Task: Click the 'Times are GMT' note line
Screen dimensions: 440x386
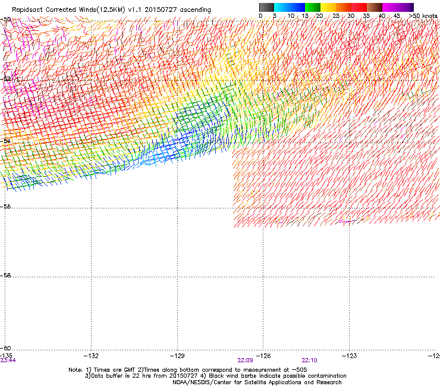Action: coord(188,370)
